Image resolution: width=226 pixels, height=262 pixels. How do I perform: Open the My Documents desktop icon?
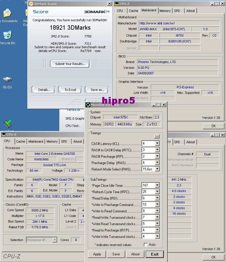[7, 13]
